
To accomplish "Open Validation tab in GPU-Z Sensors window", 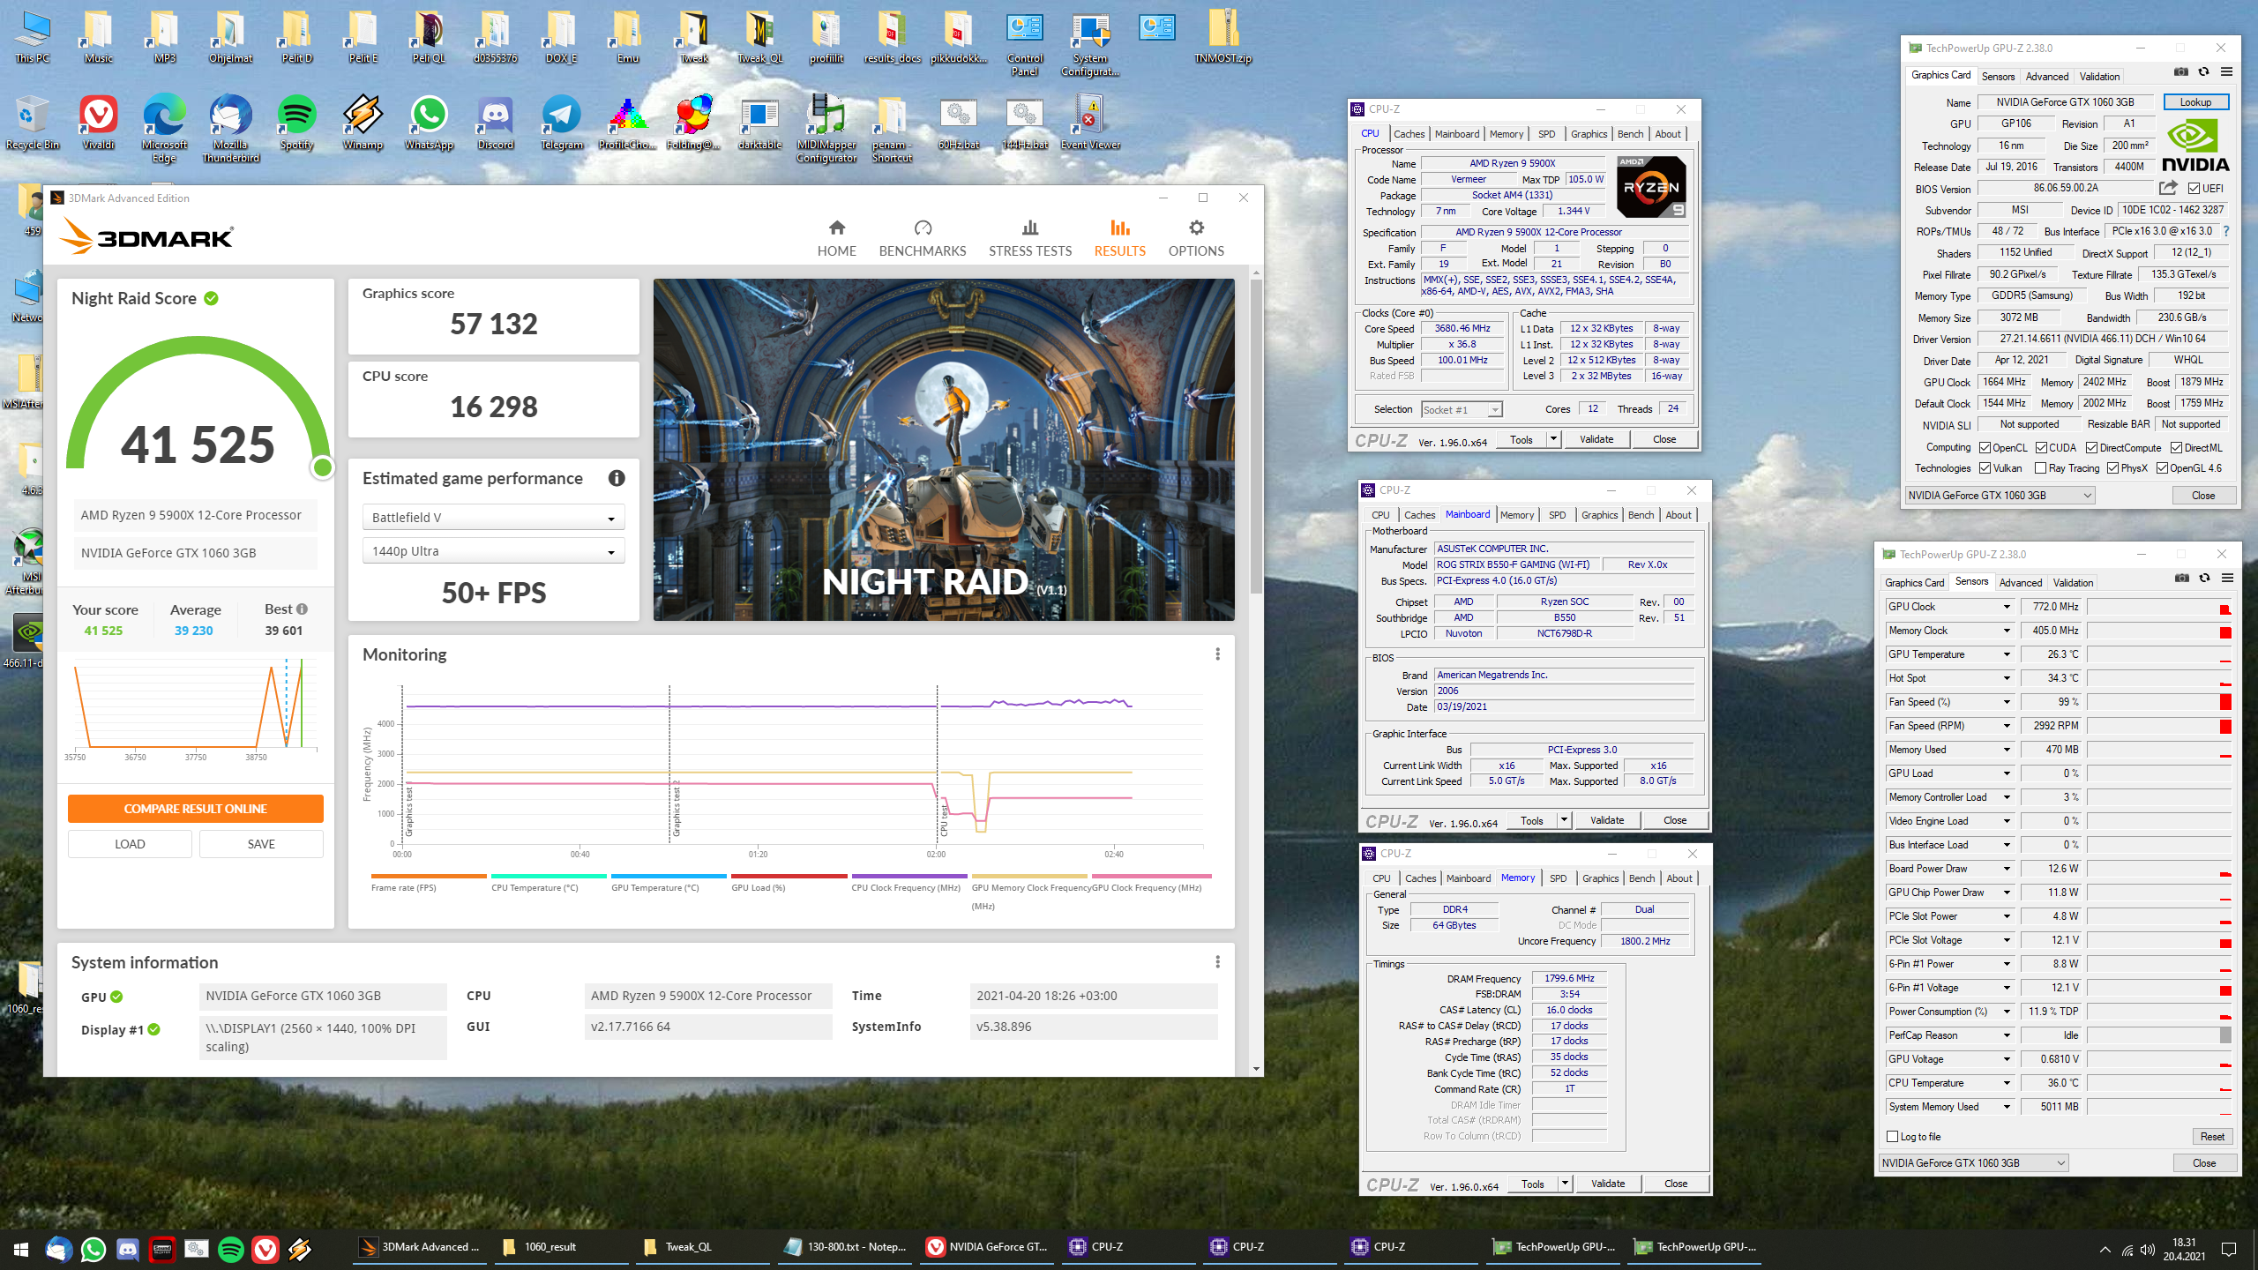I will [x=2073, y=583].
